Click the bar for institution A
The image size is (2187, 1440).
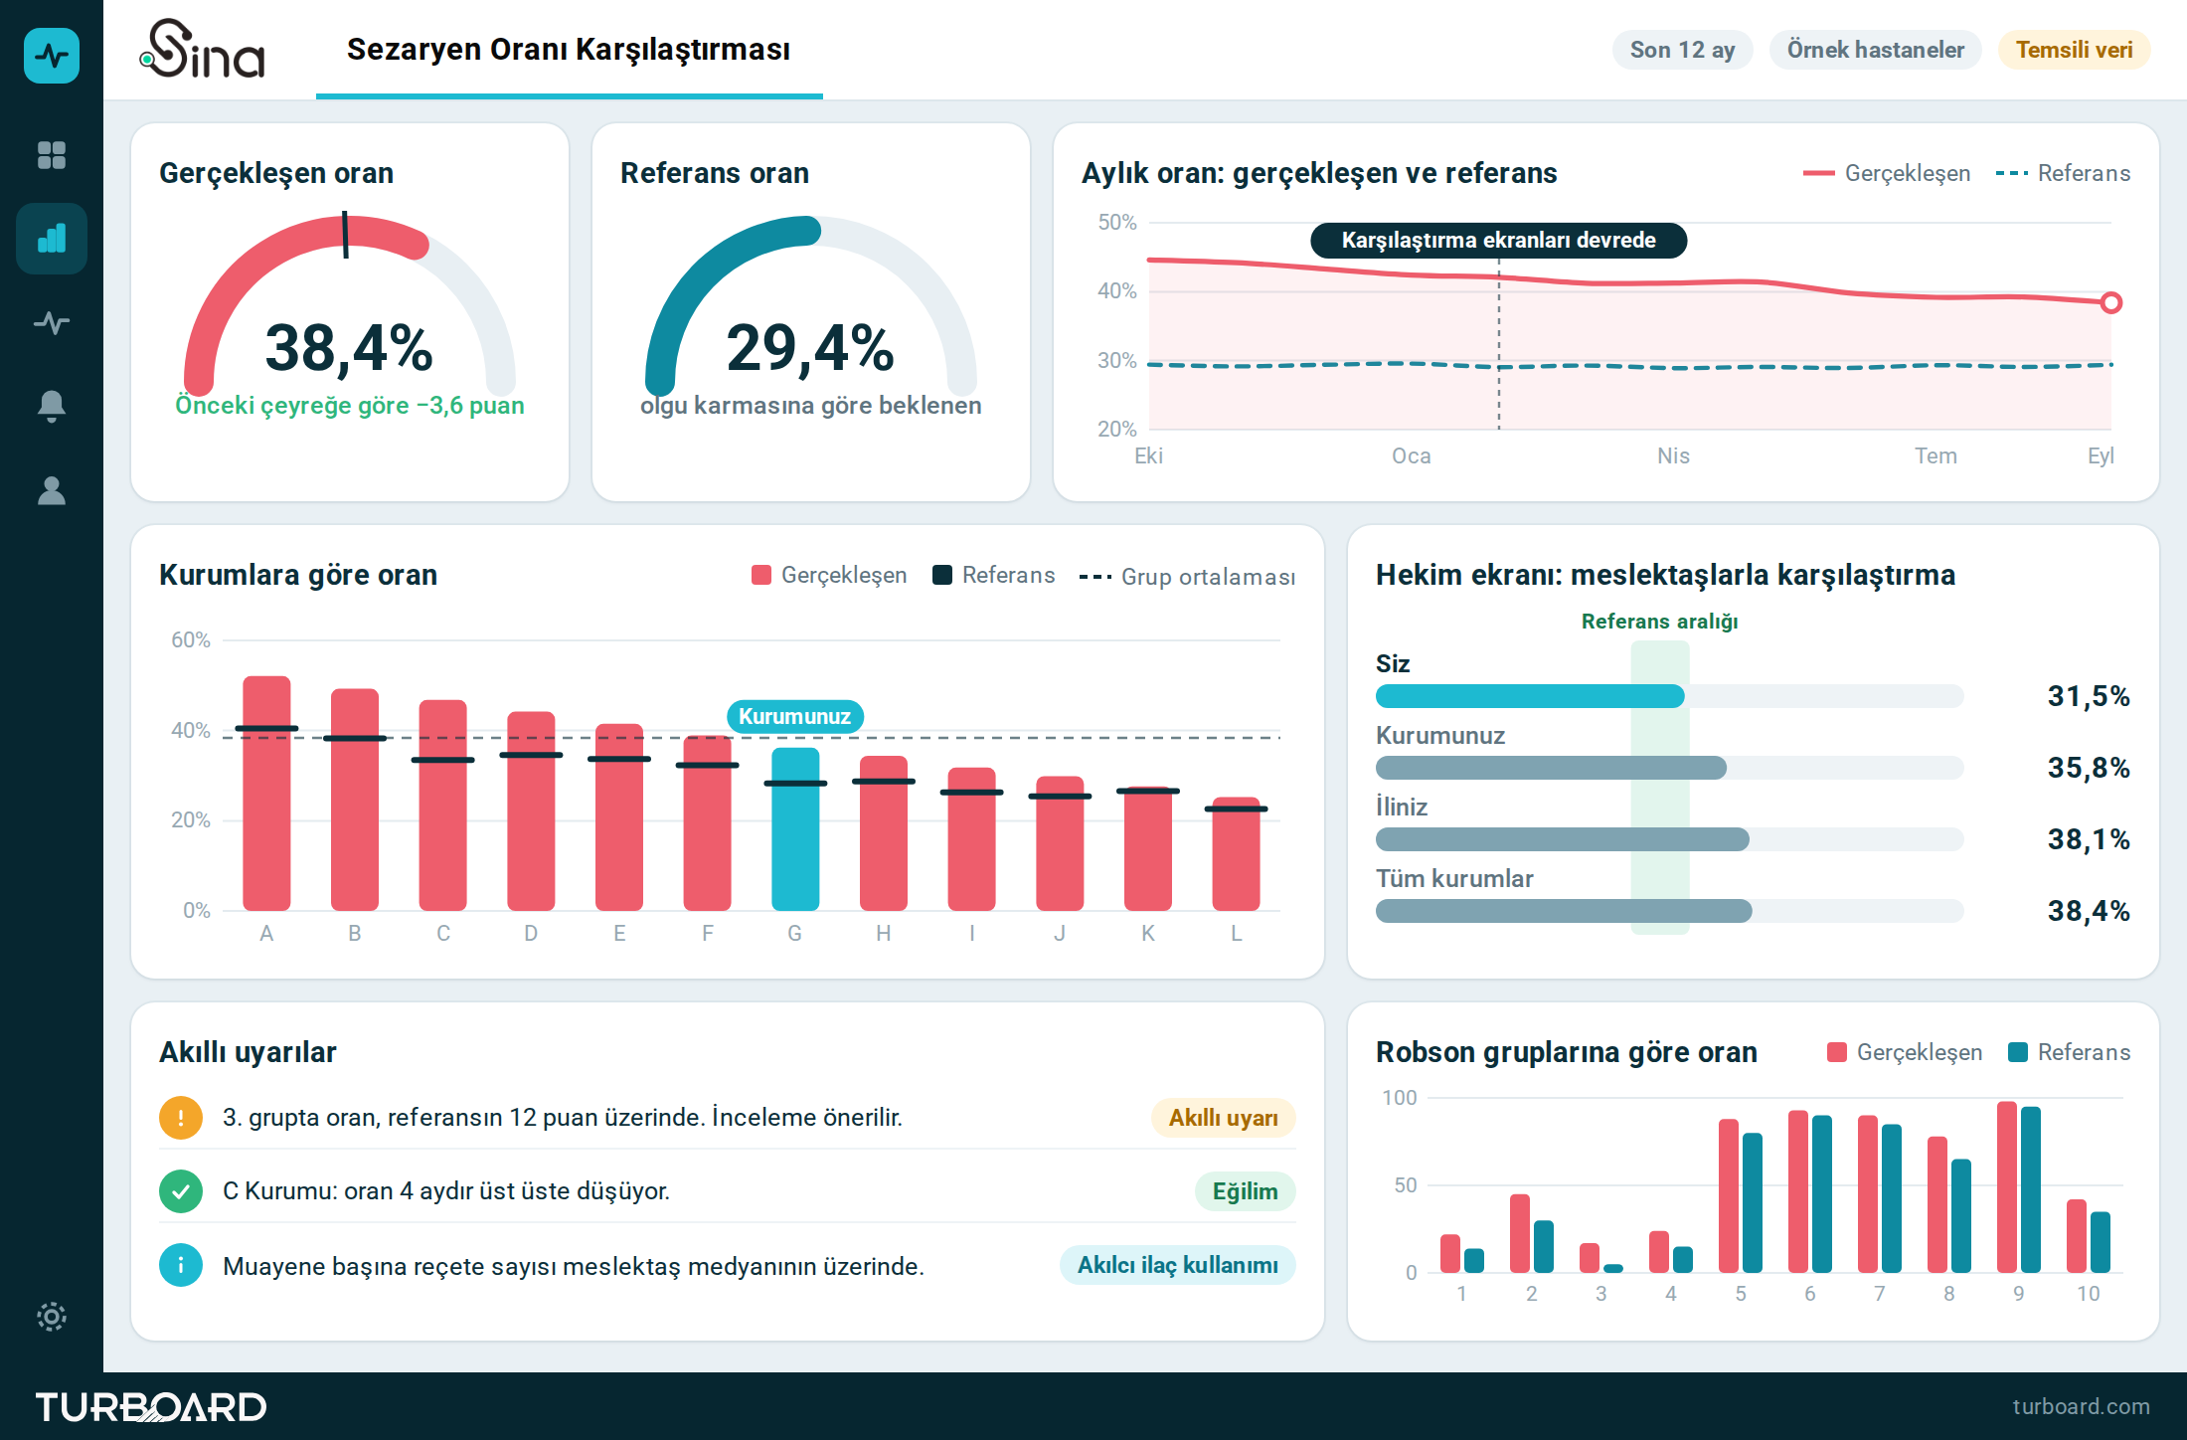click(266, 793)
